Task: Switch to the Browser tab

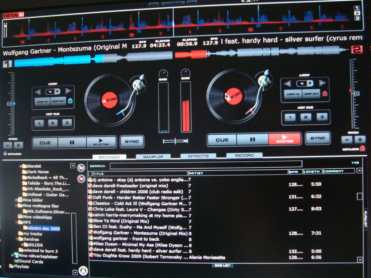Action: point(109,157)
